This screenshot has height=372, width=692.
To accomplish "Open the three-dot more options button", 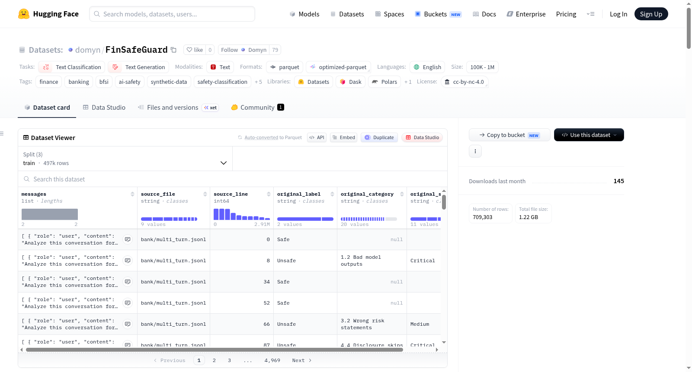I will (475, 151).
